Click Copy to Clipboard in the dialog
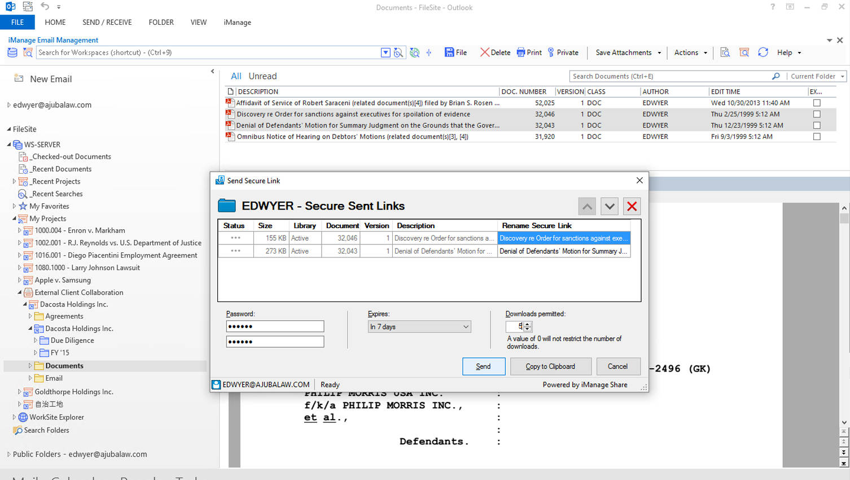The width and height of the screenshot is (850, 480). pyautogui.click(x=550, y=366)
